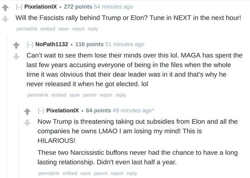Click embed under the top comment
Image resolution: width=250 pixels, height=178 pixels.
(48, 29)
